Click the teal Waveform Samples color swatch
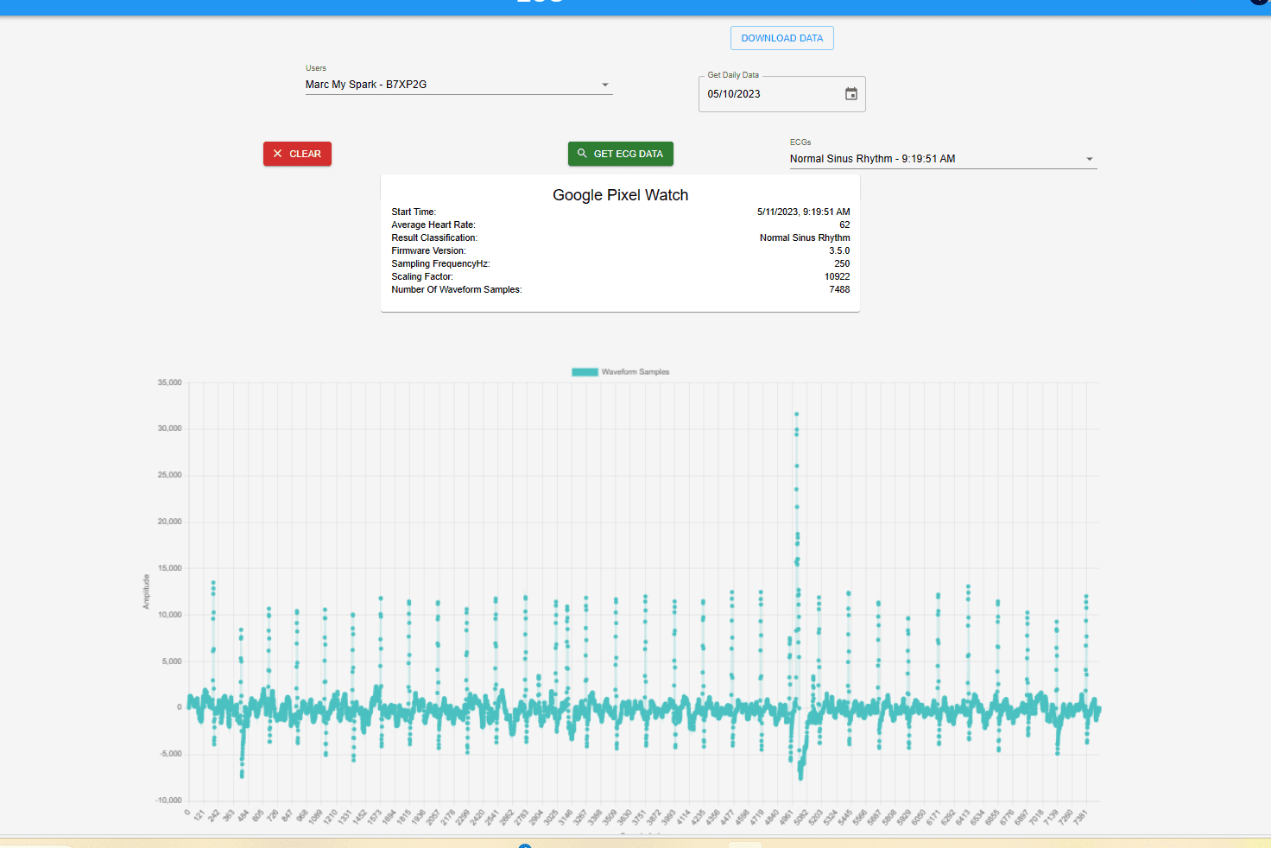This screenshot has height=848, width=1271. coord(585,372)
